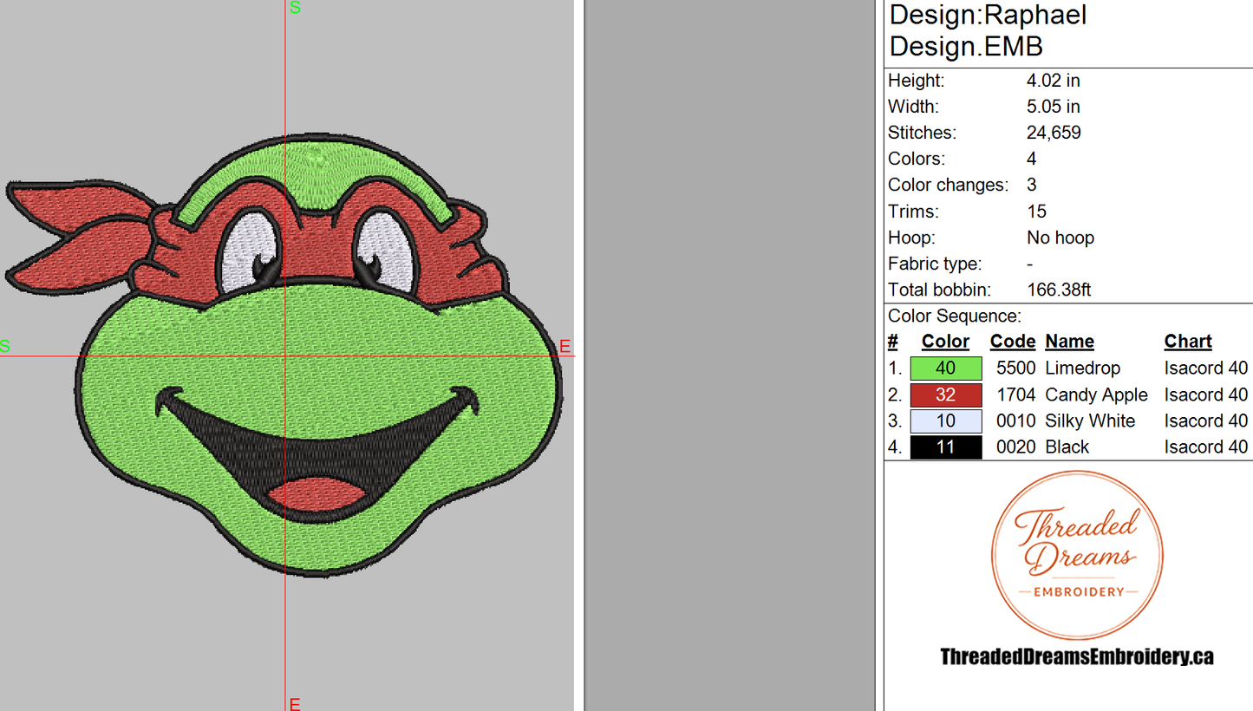Click the Design:Raphael Design.EMB title
Image resolution: width=1253 pixels, height=711 pixels.
[989, 30]
